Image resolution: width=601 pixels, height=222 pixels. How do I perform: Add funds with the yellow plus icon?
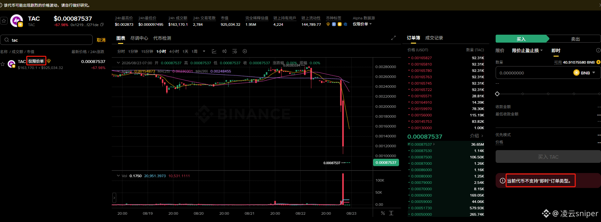598,62
